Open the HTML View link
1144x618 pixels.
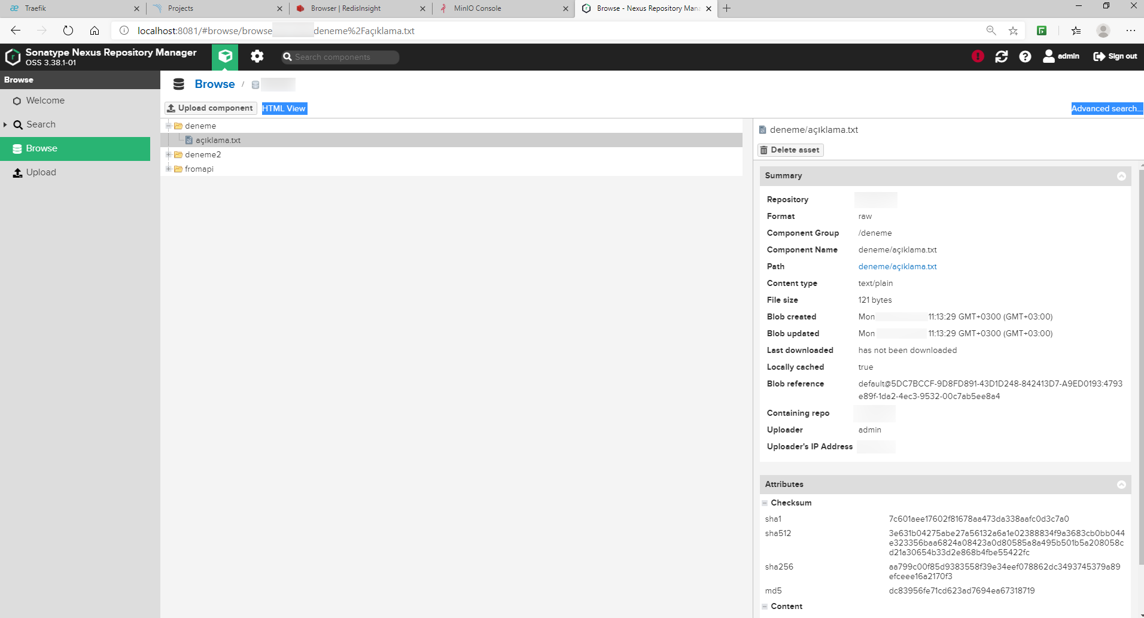point(284,108)
